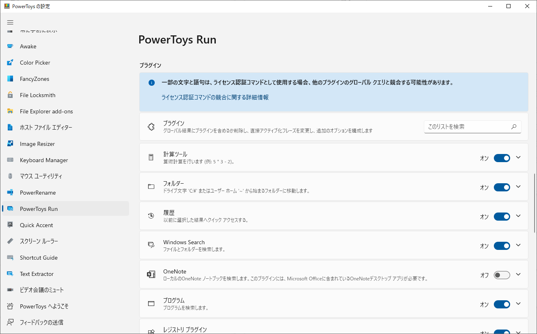Expand the Windows Search plugin options
Screen dimensions: 537x334
point(518,245)
